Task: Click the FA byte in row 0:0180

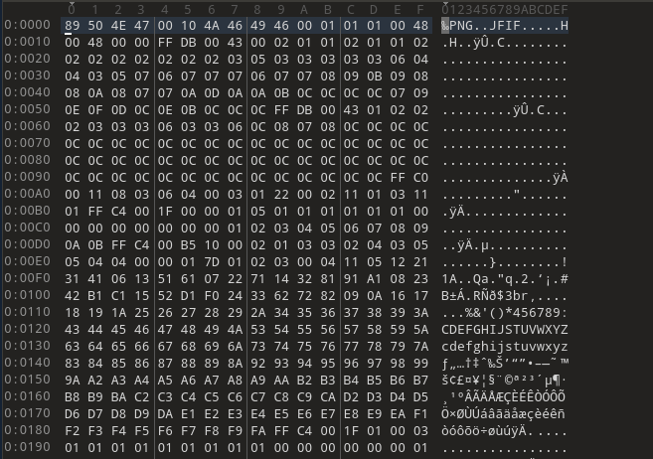Action: (257, 430)
